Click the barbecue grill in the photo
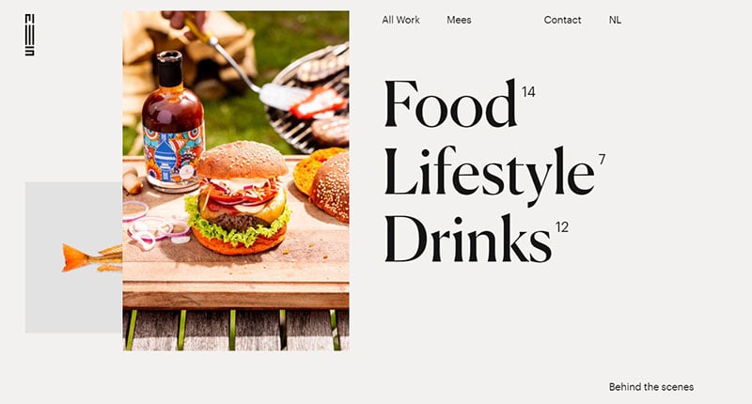Image resolution: width=752 pixels, height=404 pixels. click(x=310, y=98)
